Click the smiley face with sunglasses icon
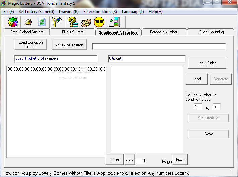 pyautogui.click(x=99, y=22)
